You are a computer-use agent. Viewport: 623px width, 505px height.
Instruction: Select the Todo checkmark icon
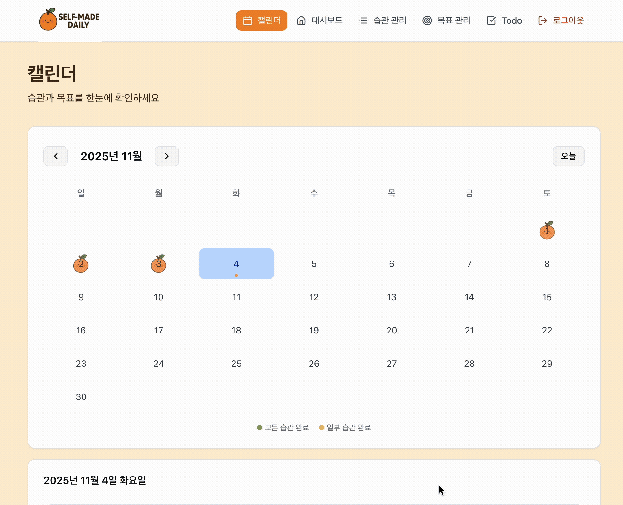point(492,20)
